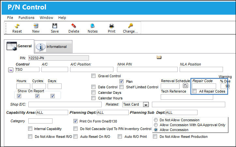
Task: Tick the All Repair Codes checkbox
Action: coord(195,91)
